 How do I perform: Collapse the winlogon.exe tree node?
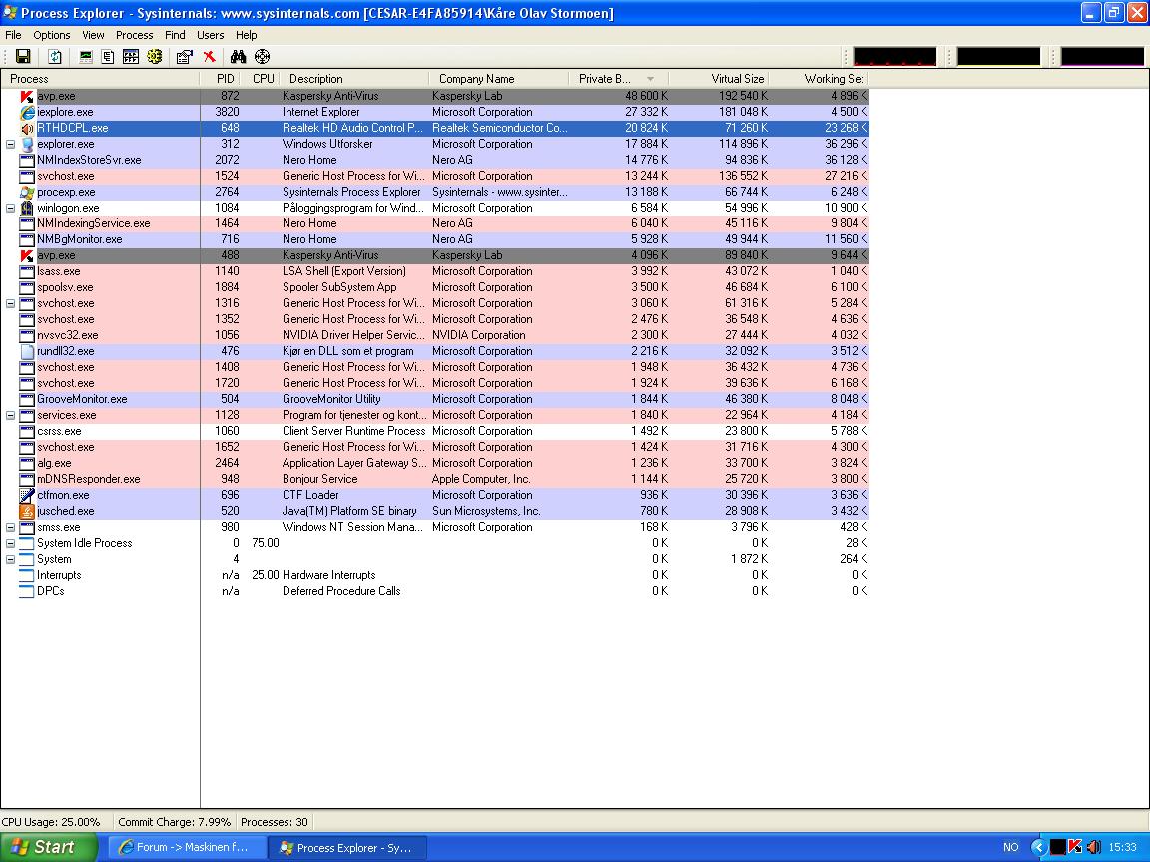click(10, 209)
